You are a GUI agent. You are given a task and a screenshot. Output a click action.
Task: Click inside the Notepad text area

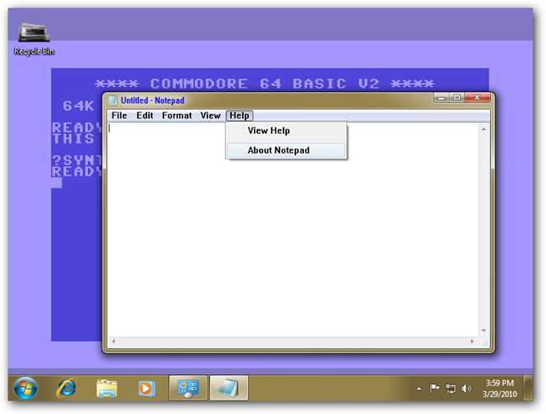point(293,230)
